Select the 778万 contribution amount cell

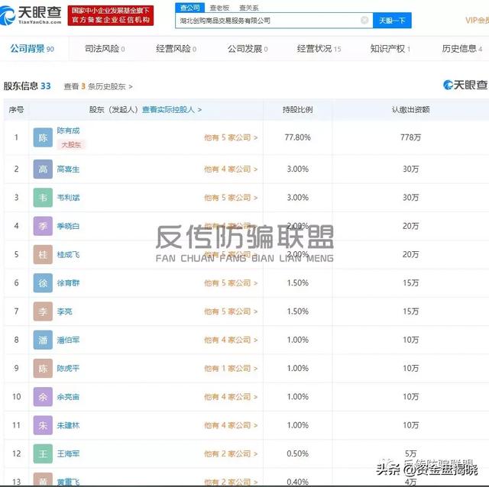[x=410, y=137]
